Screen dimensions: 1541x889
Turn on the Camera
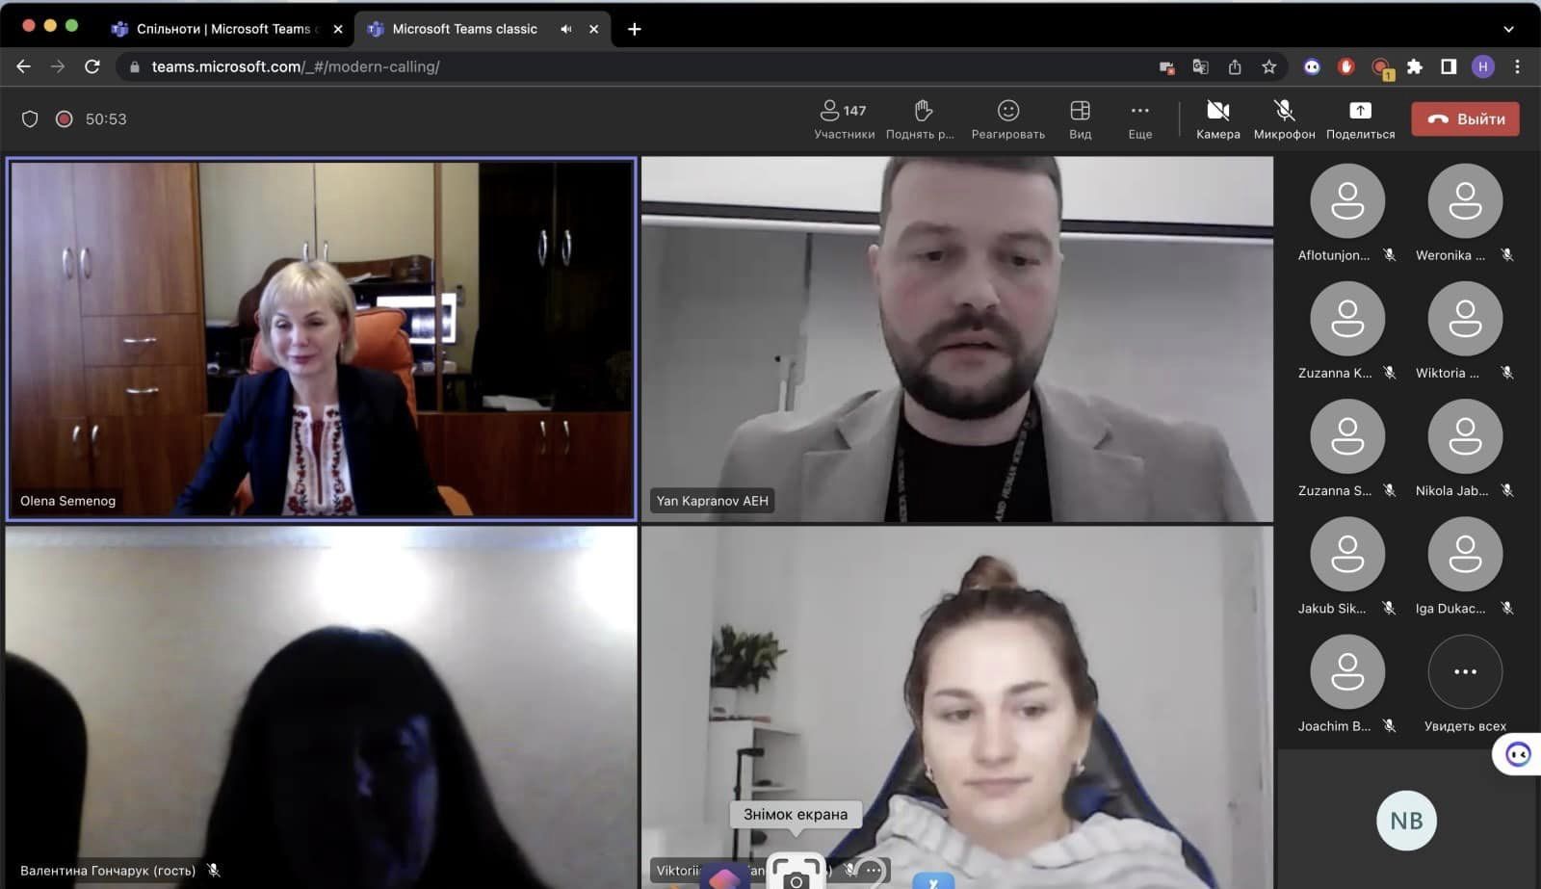pos(1217,119)
